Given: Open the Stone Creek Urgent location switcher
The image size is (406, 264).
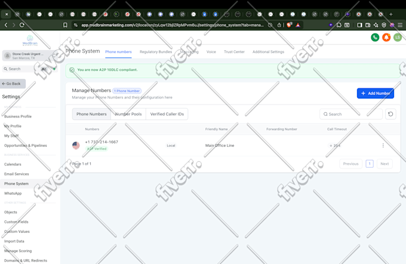Looking at the screenshot, I should click(x=29, y=56).
